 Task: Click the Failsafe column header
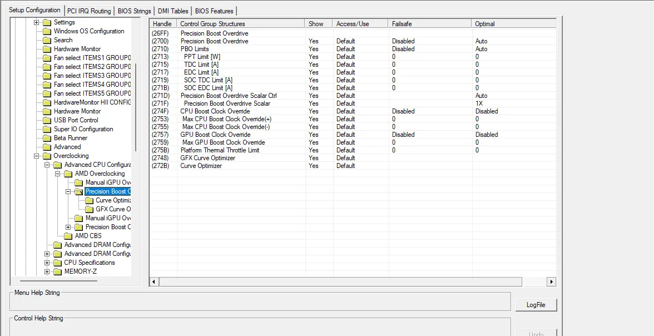coord(430,24)
